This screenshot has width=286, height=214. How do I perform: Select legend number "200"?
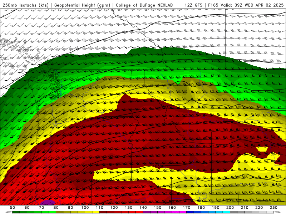point(230,208)
